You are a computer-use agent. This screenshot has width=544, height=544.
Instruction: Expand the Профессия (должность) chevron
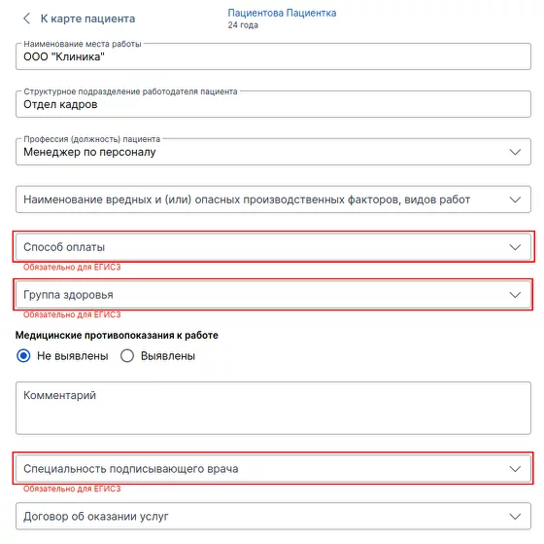(515, 152)
